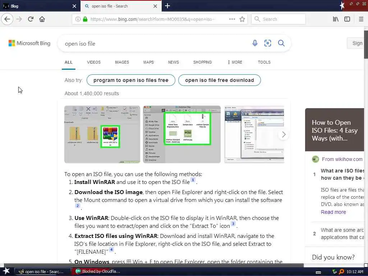Image resolution: width=368 pixels, height=276 pixels.
Task: Bookmark this page with the star icon
Action: (x=242, y=19)
